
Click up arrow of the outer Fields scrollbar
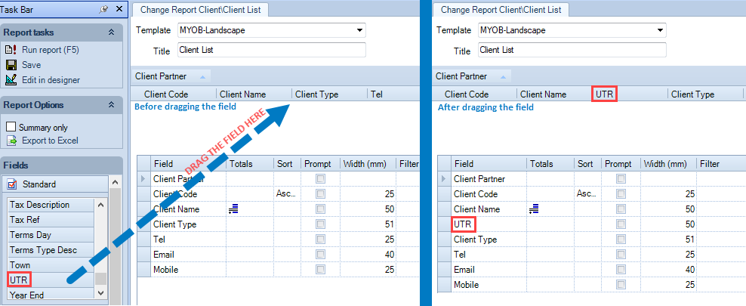pyautogui.click(x=115, y=182)
